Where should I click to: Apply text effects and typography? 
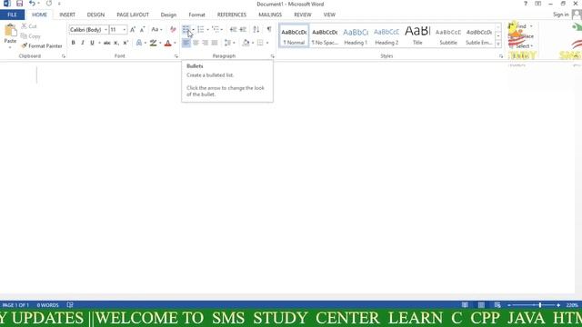139,43
